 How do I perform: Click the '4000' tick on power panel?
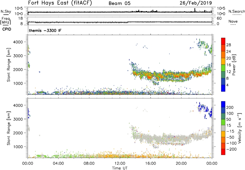pyautogui.click(x=18, y=42)
